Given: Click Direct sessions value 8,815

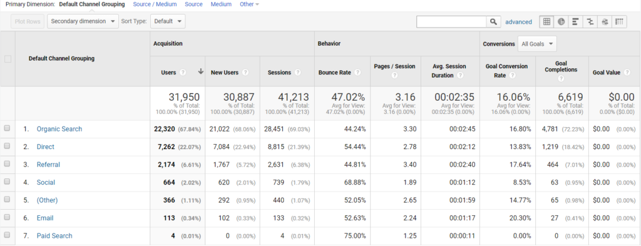Looking at the screenshot, I should [x=276, y=146].
